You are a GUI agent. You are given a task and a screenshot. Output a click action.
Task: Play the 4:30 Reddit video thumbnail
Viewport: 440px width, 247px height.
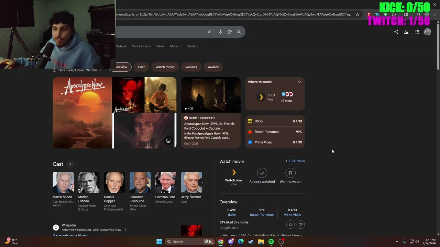pyautogui.click(x=211, y=95)
